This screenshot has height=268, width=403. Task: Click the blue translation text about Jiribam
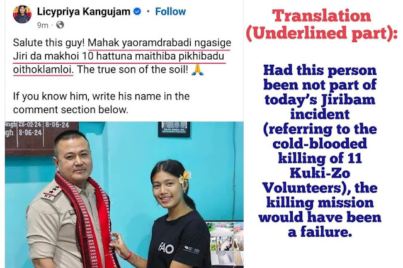320,151
